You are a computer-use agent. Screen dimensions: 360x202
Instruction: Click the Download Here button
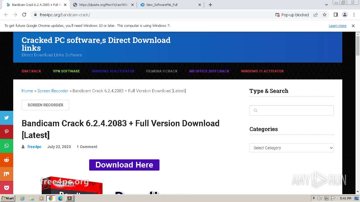(124, 165)
